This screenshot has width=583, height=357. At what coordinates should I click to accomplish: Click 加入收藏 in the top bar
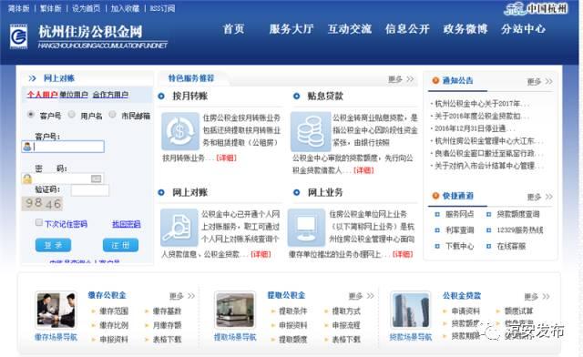[x=125, y=8]
